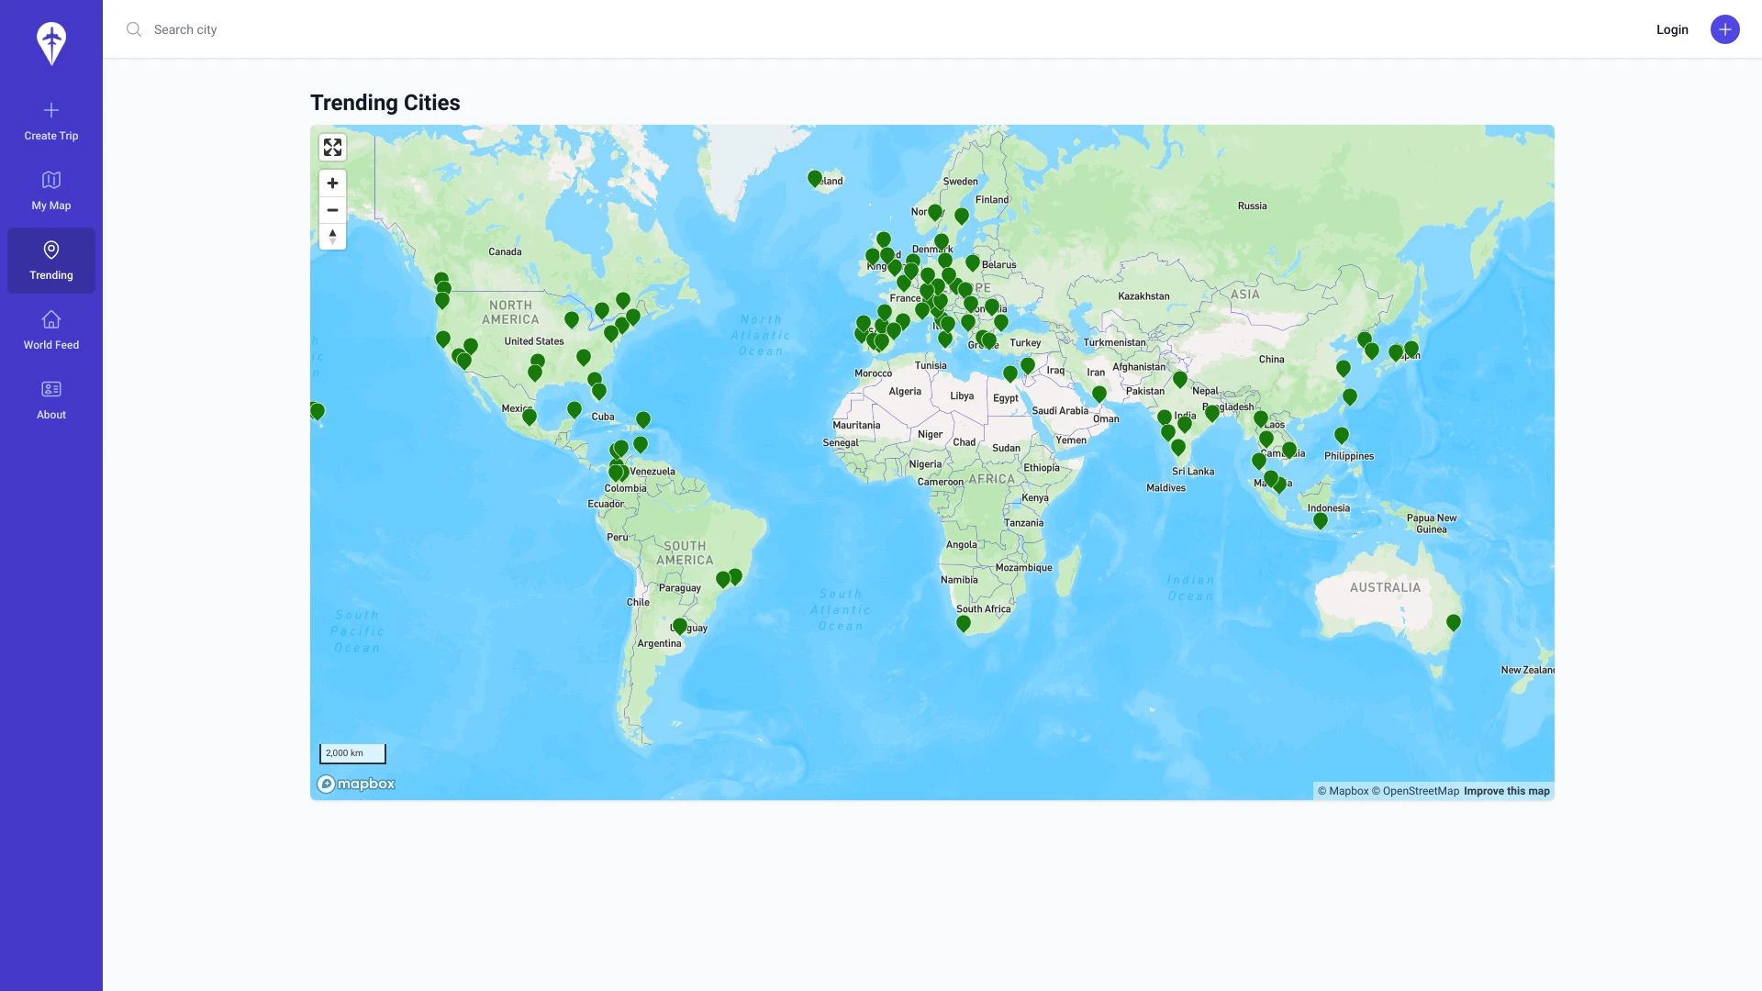Reset map bearing with the compass control
Viewport: 1762px width, 991px height.
[x=332, y=236]
